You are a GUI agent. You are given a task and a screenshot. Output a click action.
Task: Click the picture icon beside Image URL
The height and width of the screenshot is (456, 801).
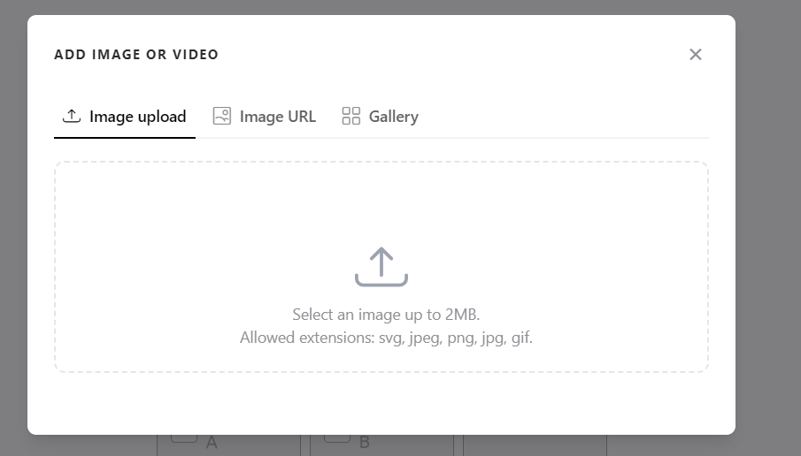pyautogui.click(x=222, y=116)
